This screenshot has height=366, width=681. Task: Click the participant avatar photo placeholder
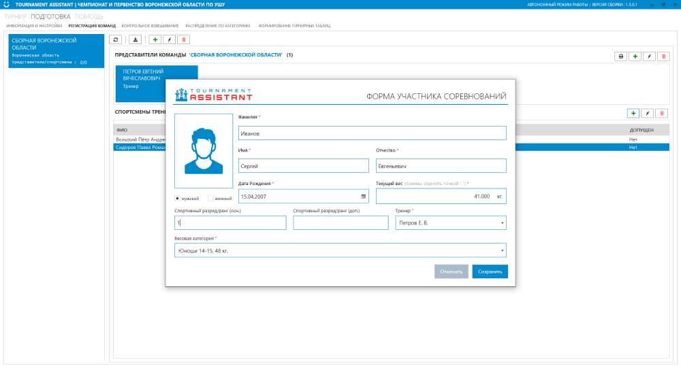click(x=204, y=151)
